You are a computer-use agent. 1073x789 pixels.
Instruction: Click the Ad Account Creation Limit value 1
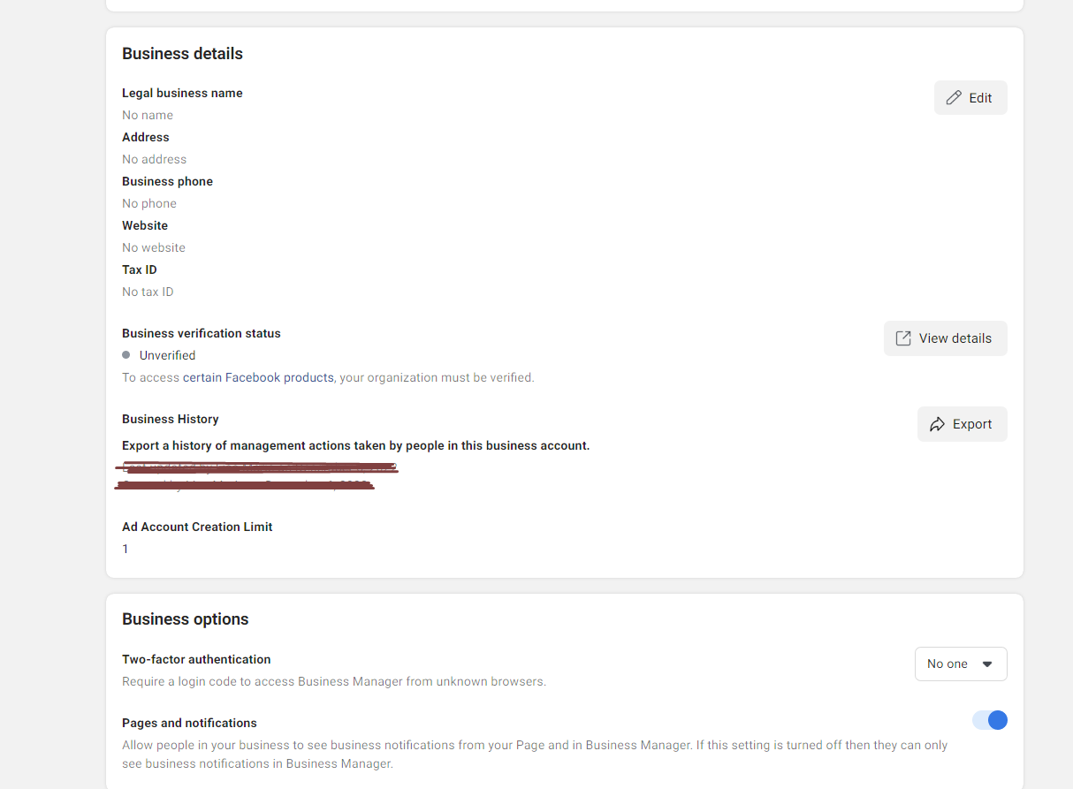(x=126, y=549)
